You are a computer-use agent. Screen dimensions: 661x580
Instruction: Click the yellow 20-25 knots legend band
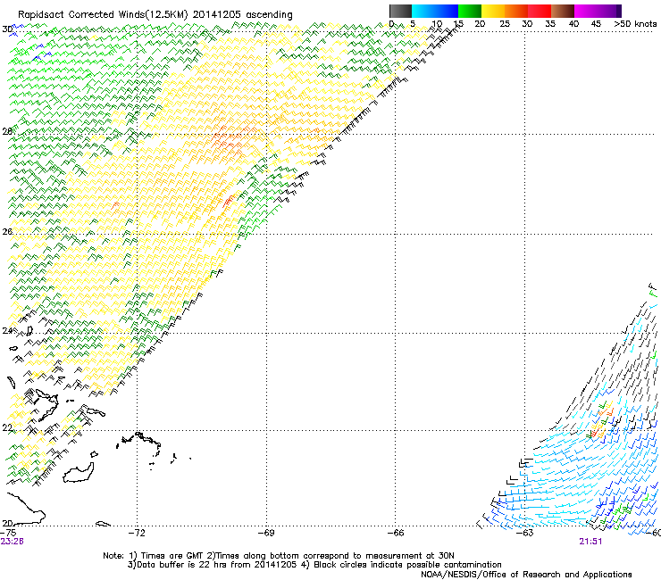493,11
